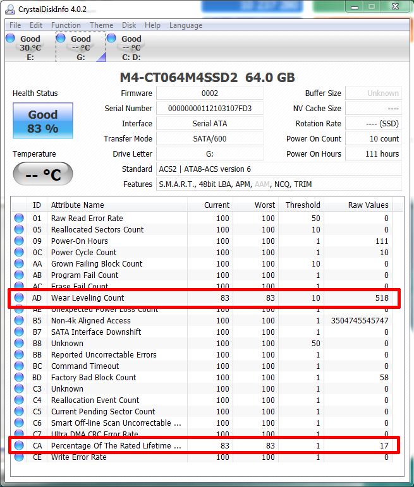The width and height of the screenshot is (414, 487).
Task: Click the status orb for Wear Leveling Count
Action: pyautogui.click(x=19, y=298)
